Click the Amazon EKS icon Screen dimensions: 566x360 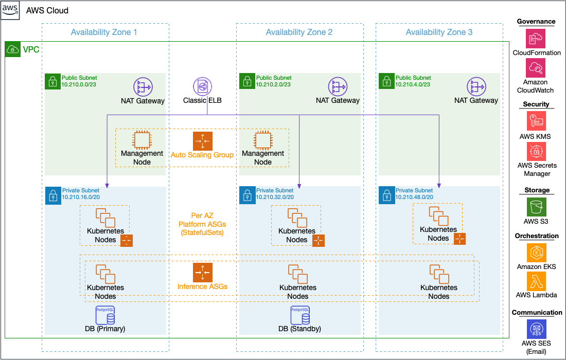pyautogui.click(x=536, y=253)
